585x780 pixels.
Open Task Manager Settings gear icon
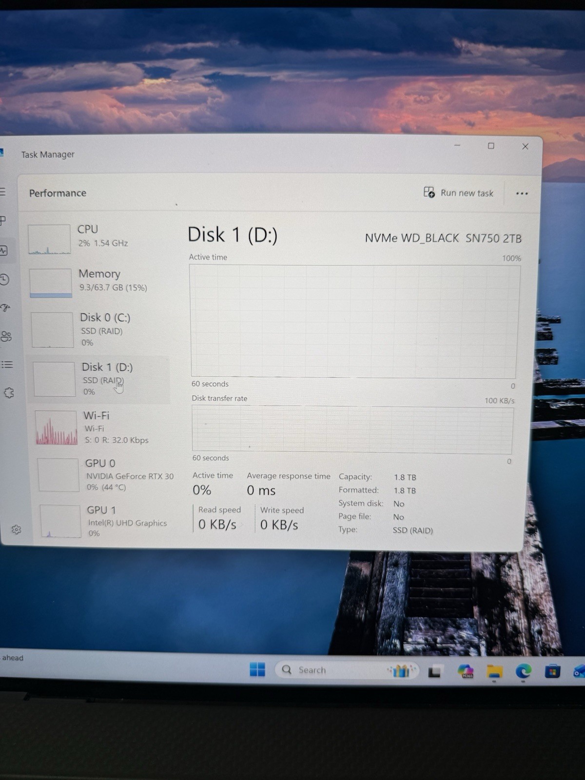(16, 529)
